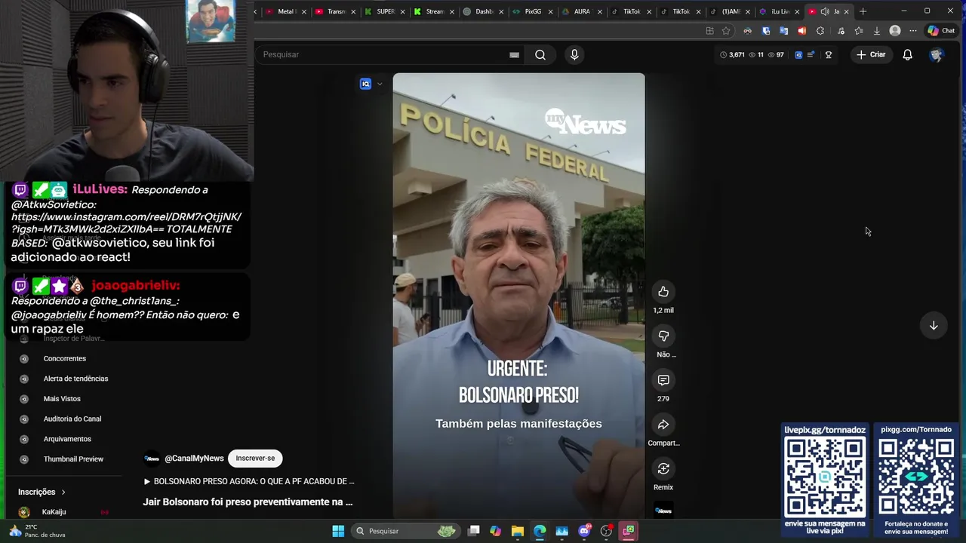
Task: Dislike the Short video
Action: pyautogui.click(x=663, y=336)
